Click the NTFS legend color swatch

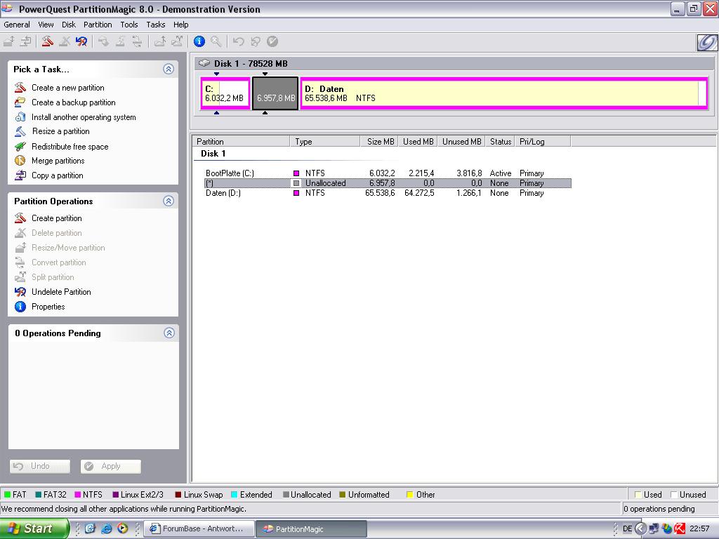pos(77,495)
